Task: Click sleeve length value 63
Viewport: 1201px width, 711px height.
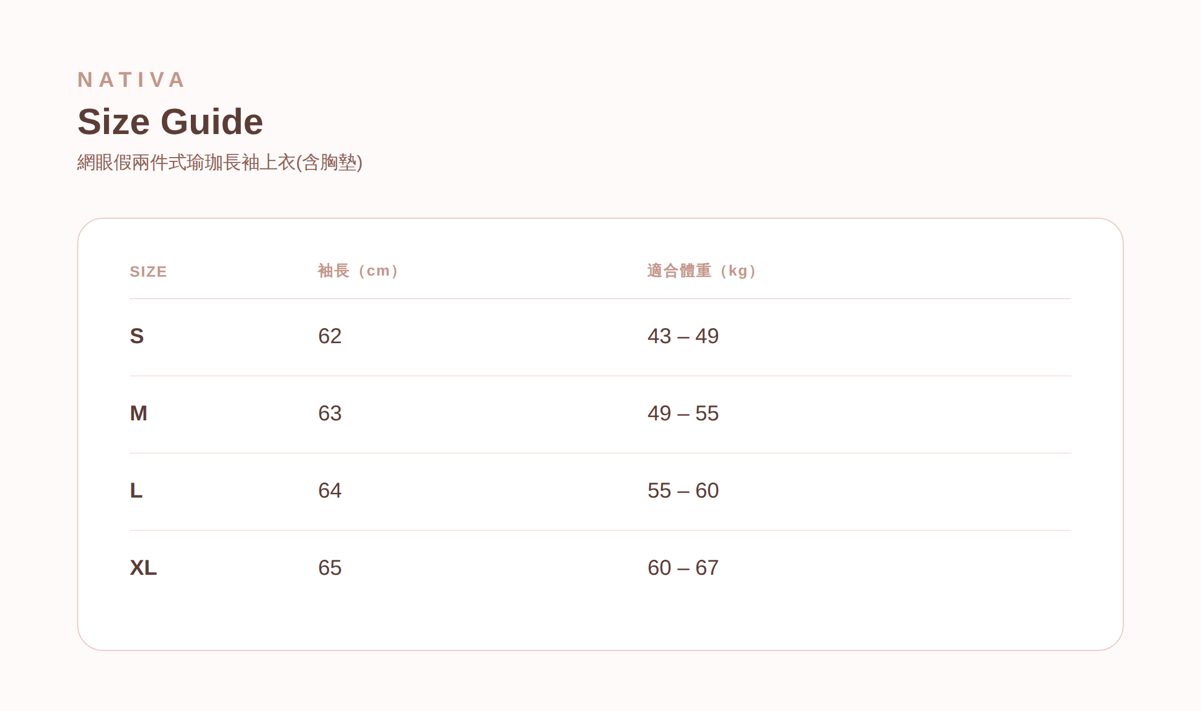Action: (330, 413)
